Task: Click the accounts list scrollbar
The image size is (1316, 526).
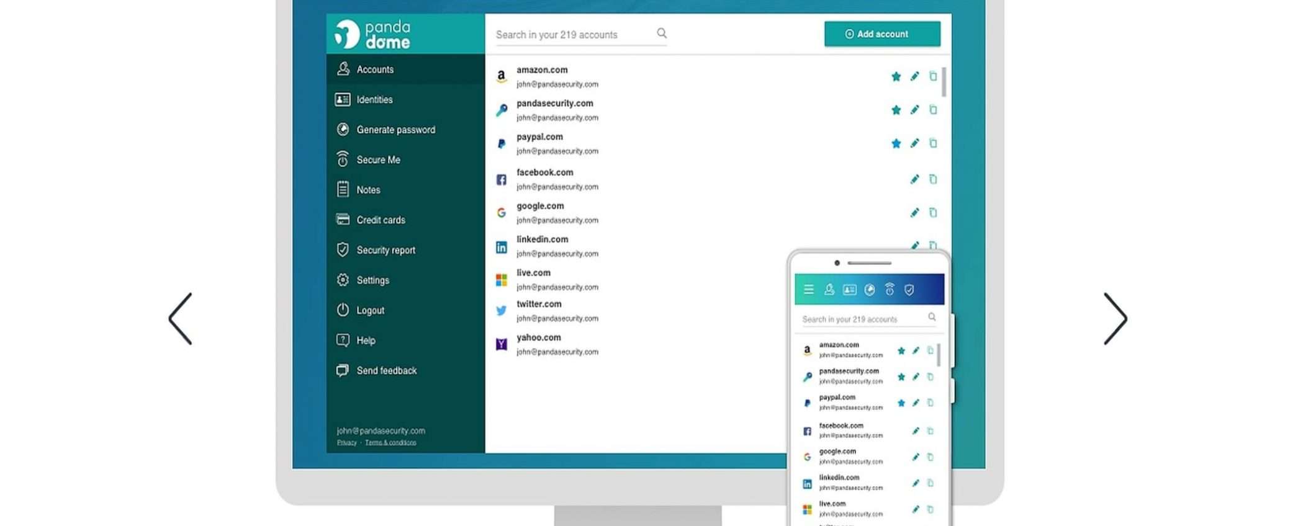Action: click(x=944, y=82)
